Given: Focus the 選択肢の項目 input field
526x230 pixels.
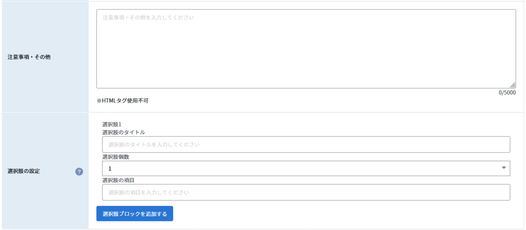Looking at the screenshot, I should pos(306,193).
